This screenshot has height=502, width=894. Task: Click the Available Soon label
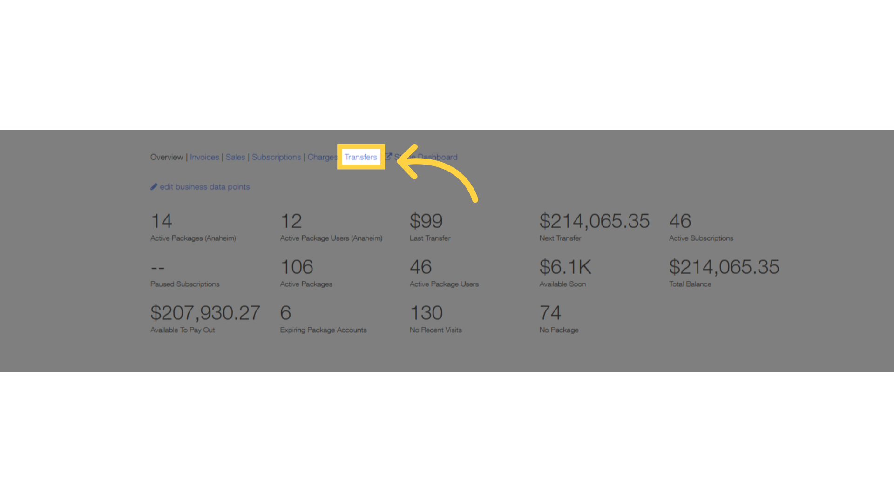tap(562, 284)
